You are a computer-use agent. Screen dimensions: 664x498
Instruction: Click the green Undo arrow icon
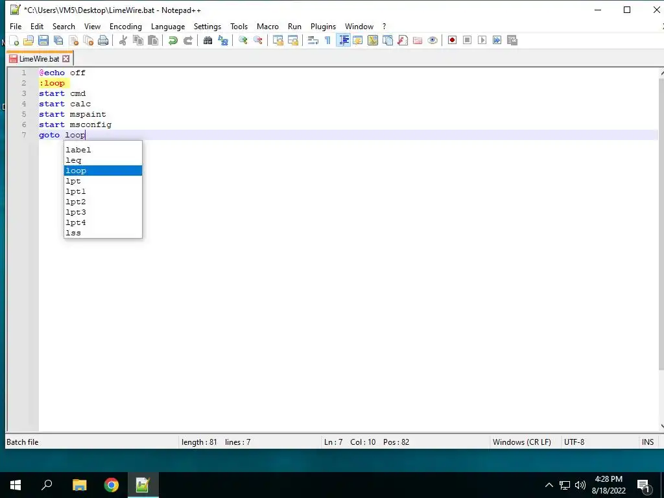coord(172,41)
